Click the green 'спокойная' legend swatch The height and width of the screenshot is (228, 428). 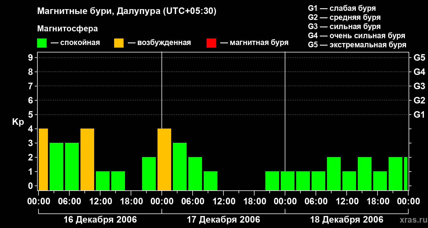coord(42,43)
